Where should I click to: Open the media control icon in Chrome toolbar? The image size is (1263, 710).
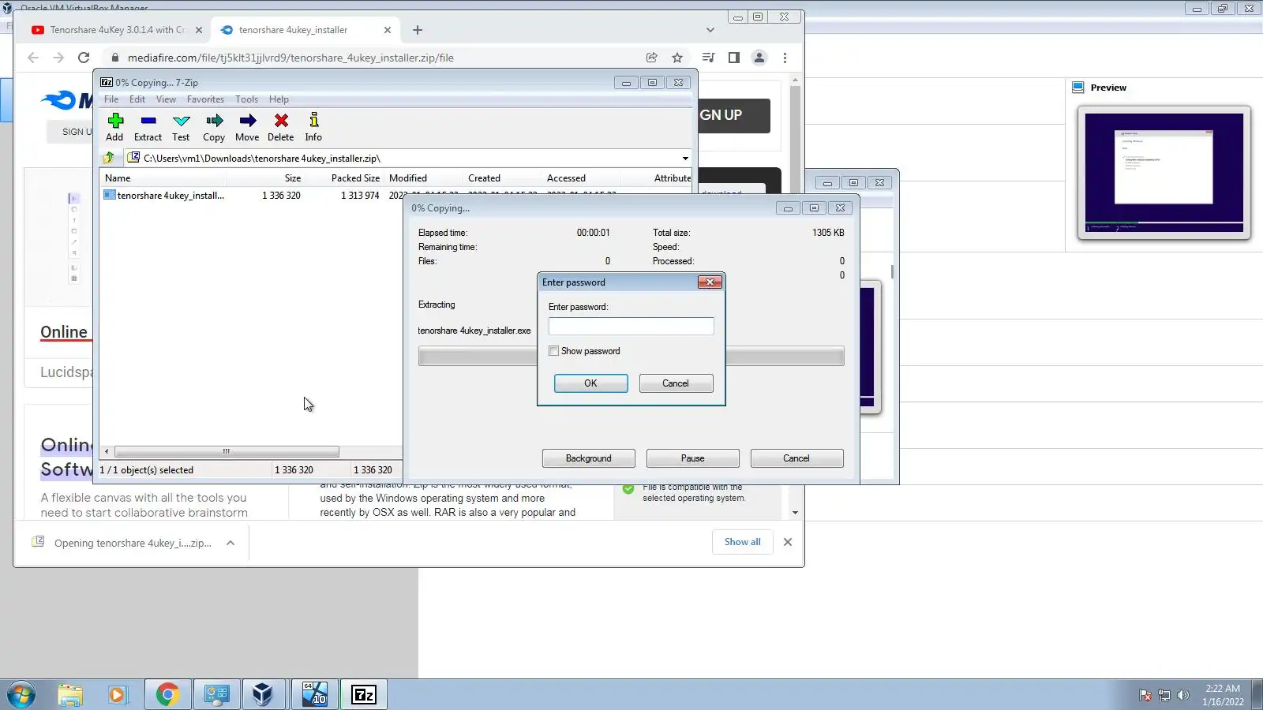[708, 58]
